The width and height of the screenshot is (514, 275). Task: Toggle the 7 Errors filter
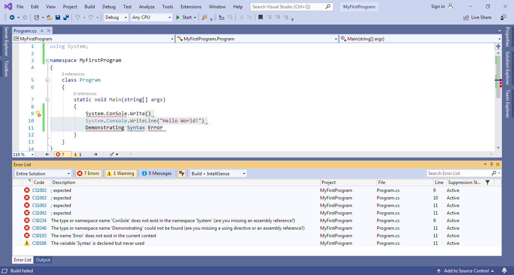88,173
